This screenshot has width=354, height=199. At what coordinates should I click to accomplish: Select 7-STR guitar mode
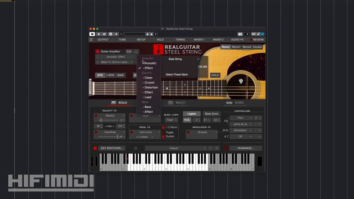[110, 75]
